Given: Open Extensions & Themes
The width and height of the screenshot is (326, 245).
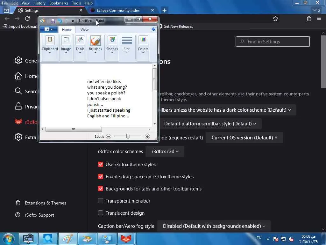Looking at the screenshot, I should pyautogui.click(x=41, y=203).
